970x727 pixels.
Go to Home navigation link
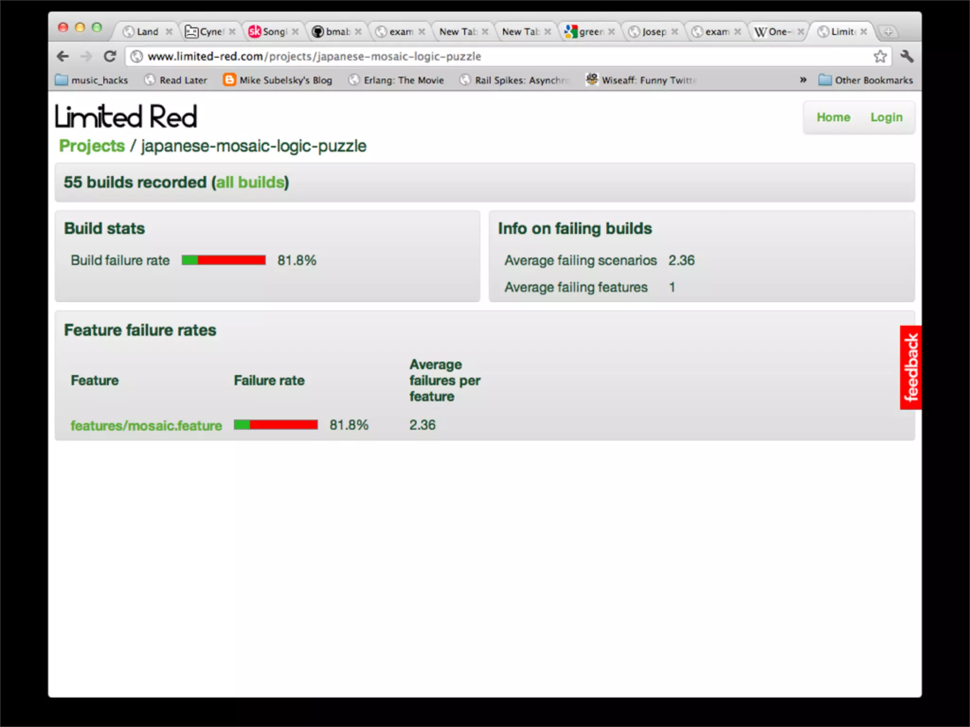pos(833,117)
